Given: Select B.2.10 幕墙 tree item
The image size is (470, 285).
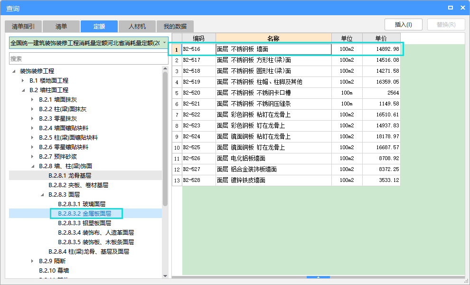Looking at the screenshot, I should 54,271.
